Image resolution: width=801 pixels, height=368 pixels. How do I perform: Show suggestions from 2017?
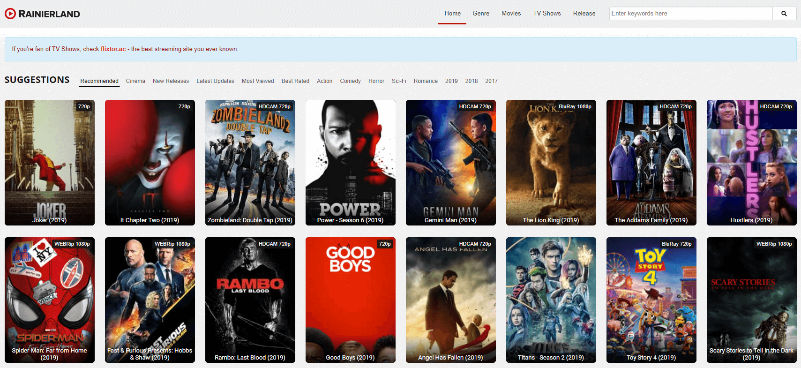(x=491, y=81)
